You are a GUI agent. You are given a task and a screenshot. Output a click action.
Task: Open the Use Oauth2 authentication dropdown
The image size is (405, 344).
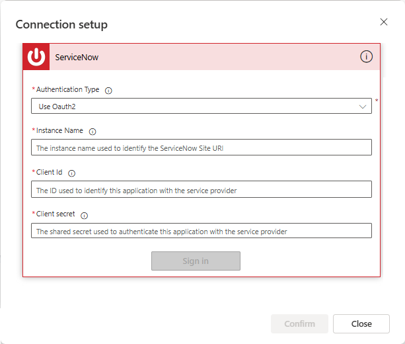[198, 106]
